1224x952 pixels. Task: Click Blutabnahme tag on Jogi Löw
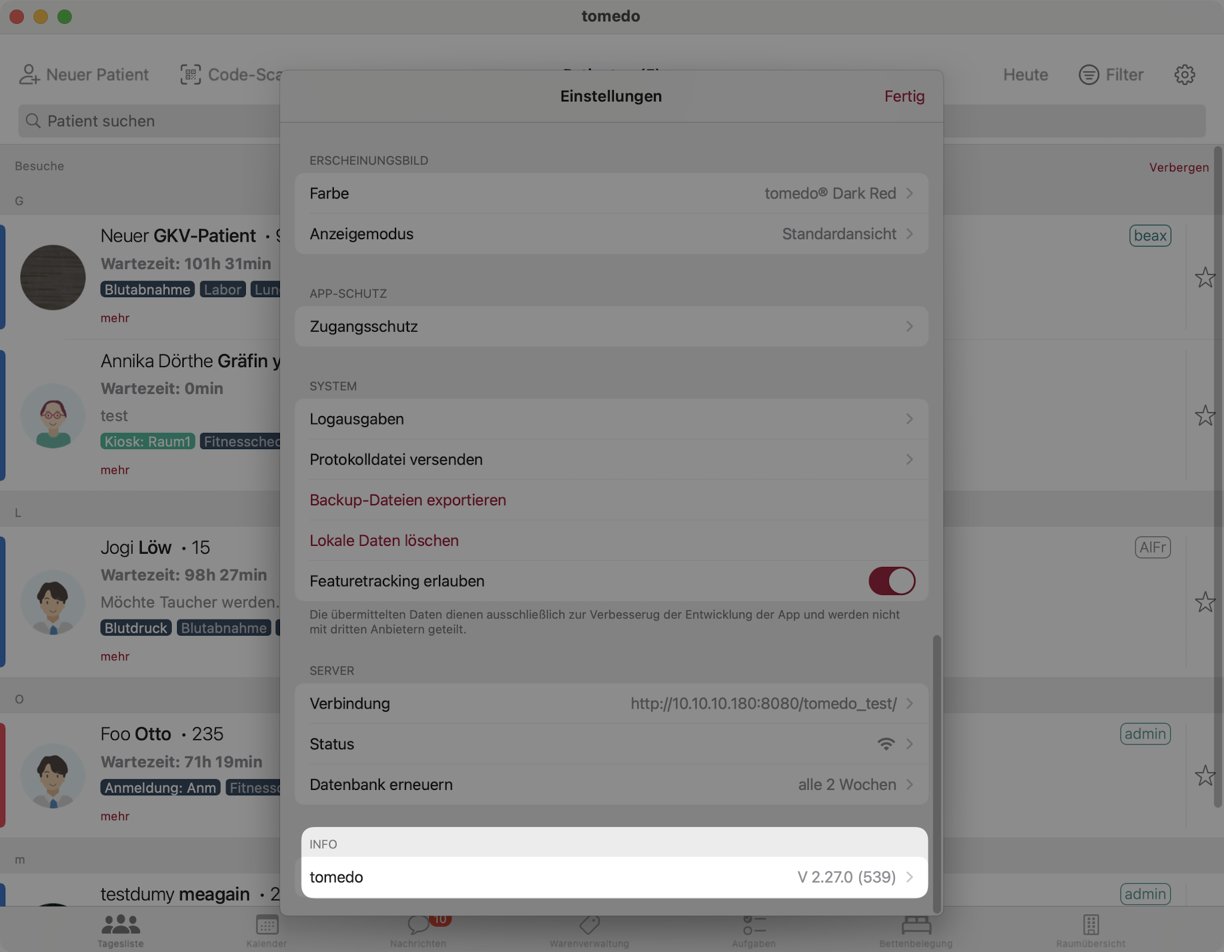[224, 628]
